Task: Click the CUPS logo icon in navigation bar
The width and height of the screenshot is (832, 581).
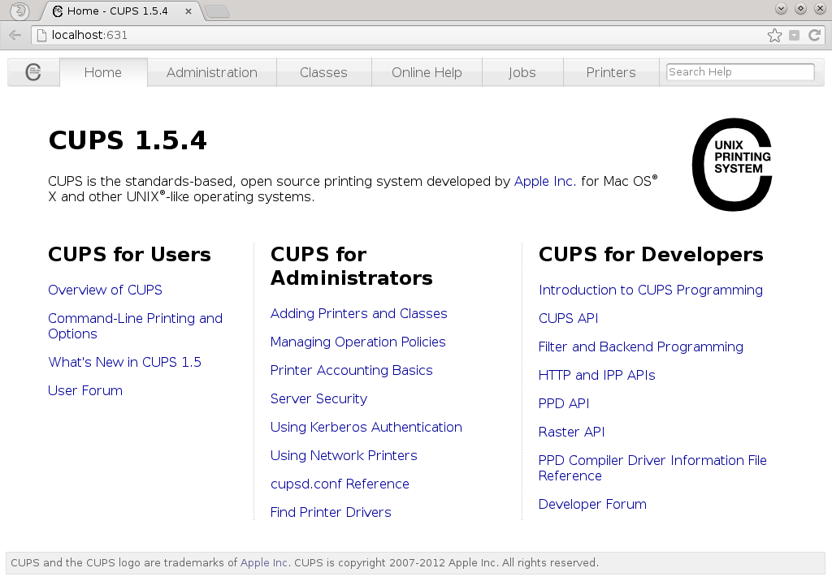Action: click(32, 72)
